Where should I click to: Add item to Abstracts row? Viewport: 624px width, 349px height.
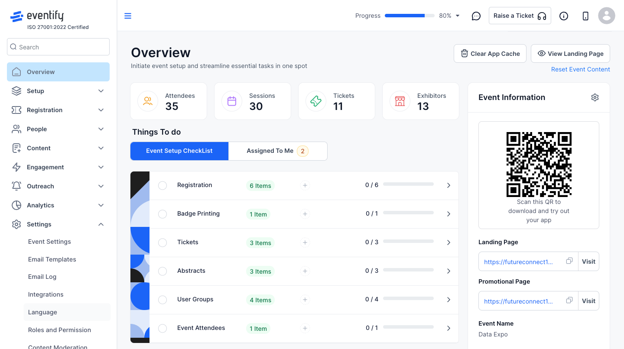[x=305, y=271]
